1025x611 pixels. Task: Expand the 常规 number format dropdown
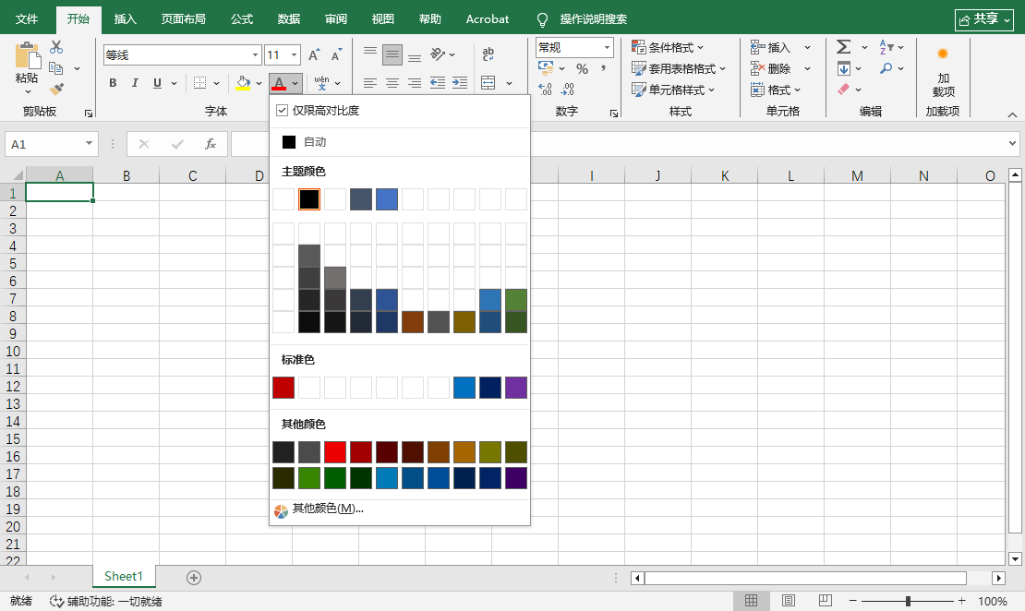pyautogui.click(x=607, y=47)
